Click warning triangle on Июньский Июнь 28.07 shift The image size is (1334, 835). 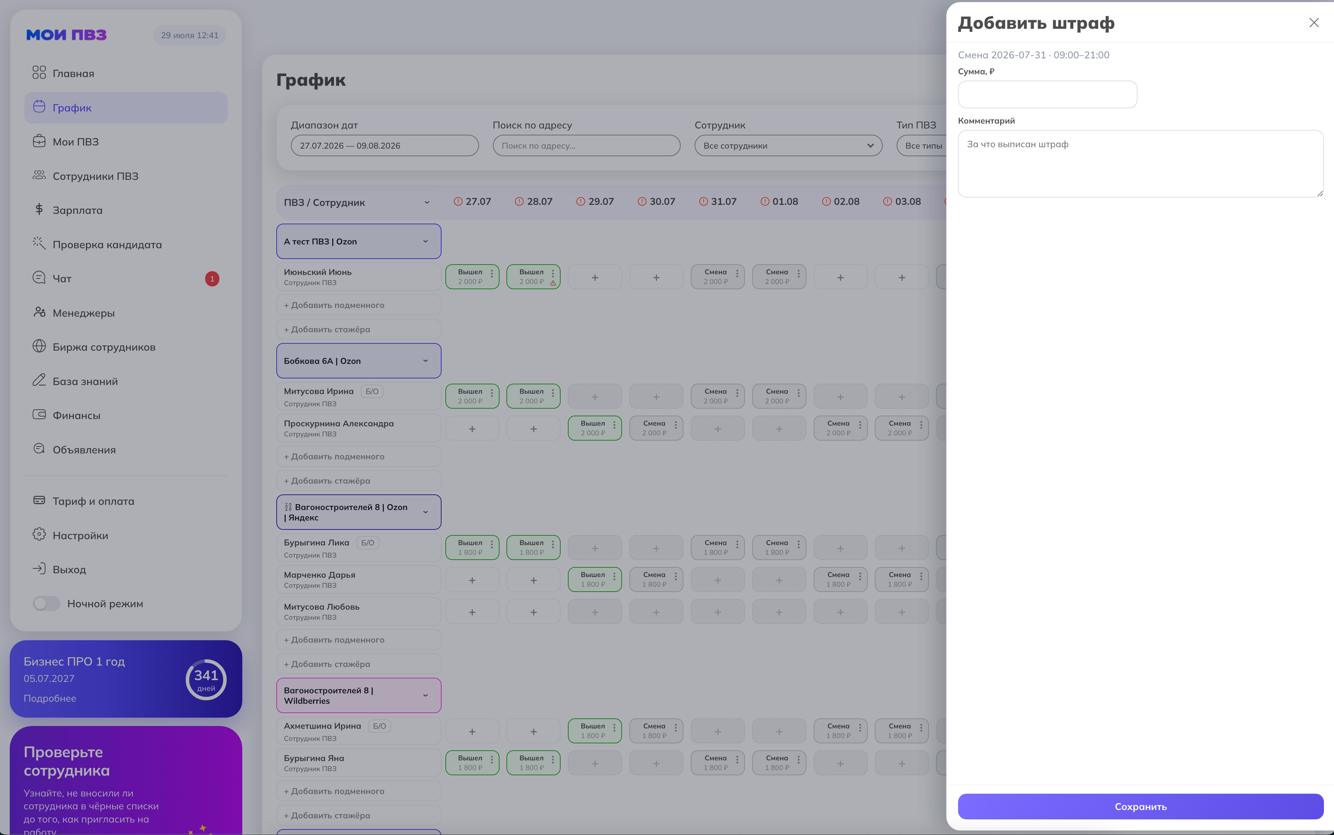(x=553, y=283)
